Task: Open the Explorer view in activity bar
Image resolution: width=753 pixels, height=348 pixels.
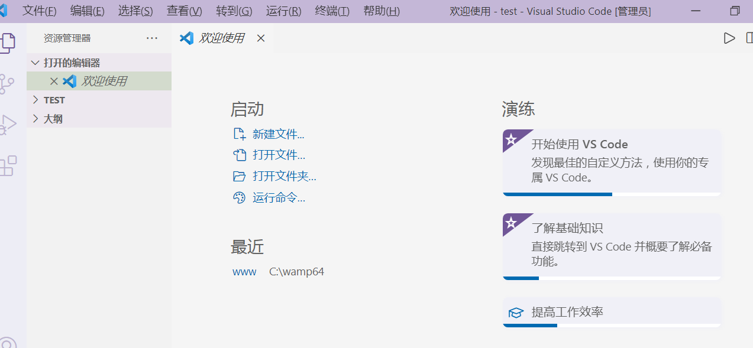Action: [x=8, y=43]
